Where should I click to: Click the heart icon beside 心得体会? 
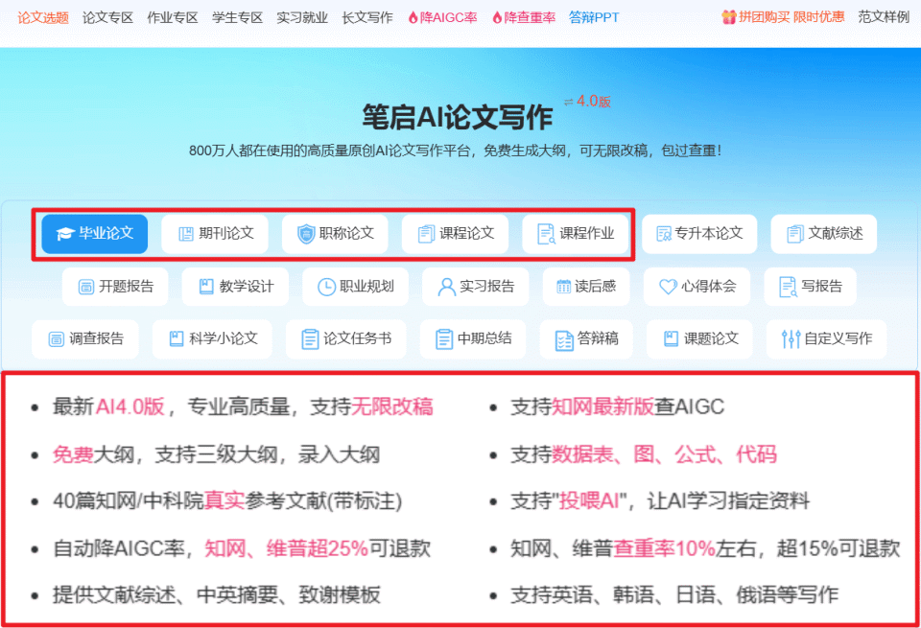point(668,287)
